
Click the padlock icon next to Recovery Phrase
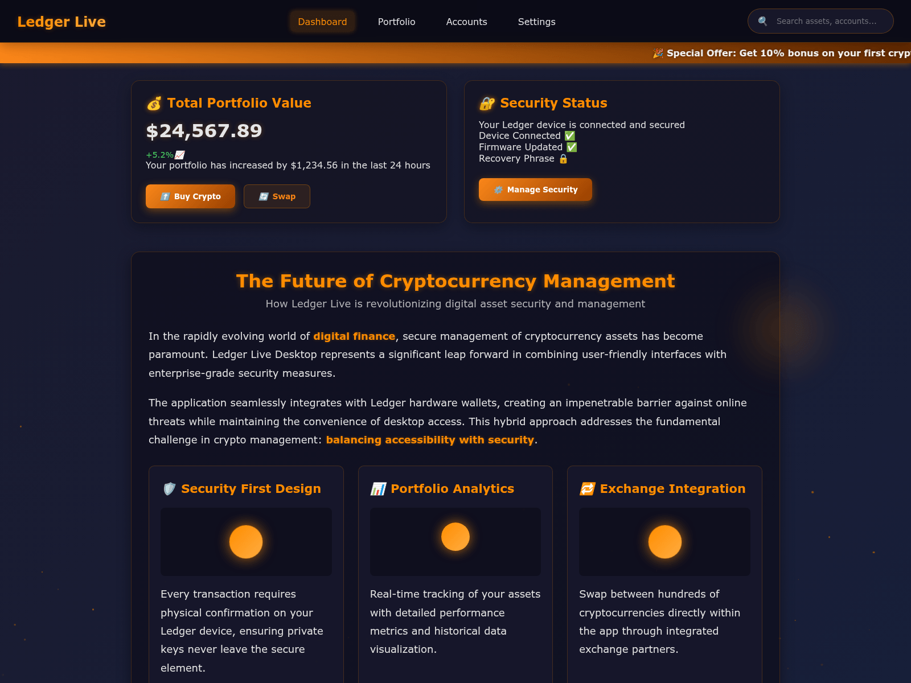coord(563,159)
